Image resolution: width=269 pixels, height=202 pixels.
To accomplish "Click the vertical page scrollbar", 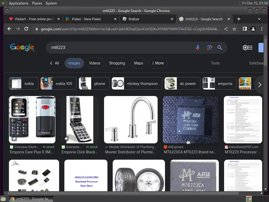I will (265, 52).
